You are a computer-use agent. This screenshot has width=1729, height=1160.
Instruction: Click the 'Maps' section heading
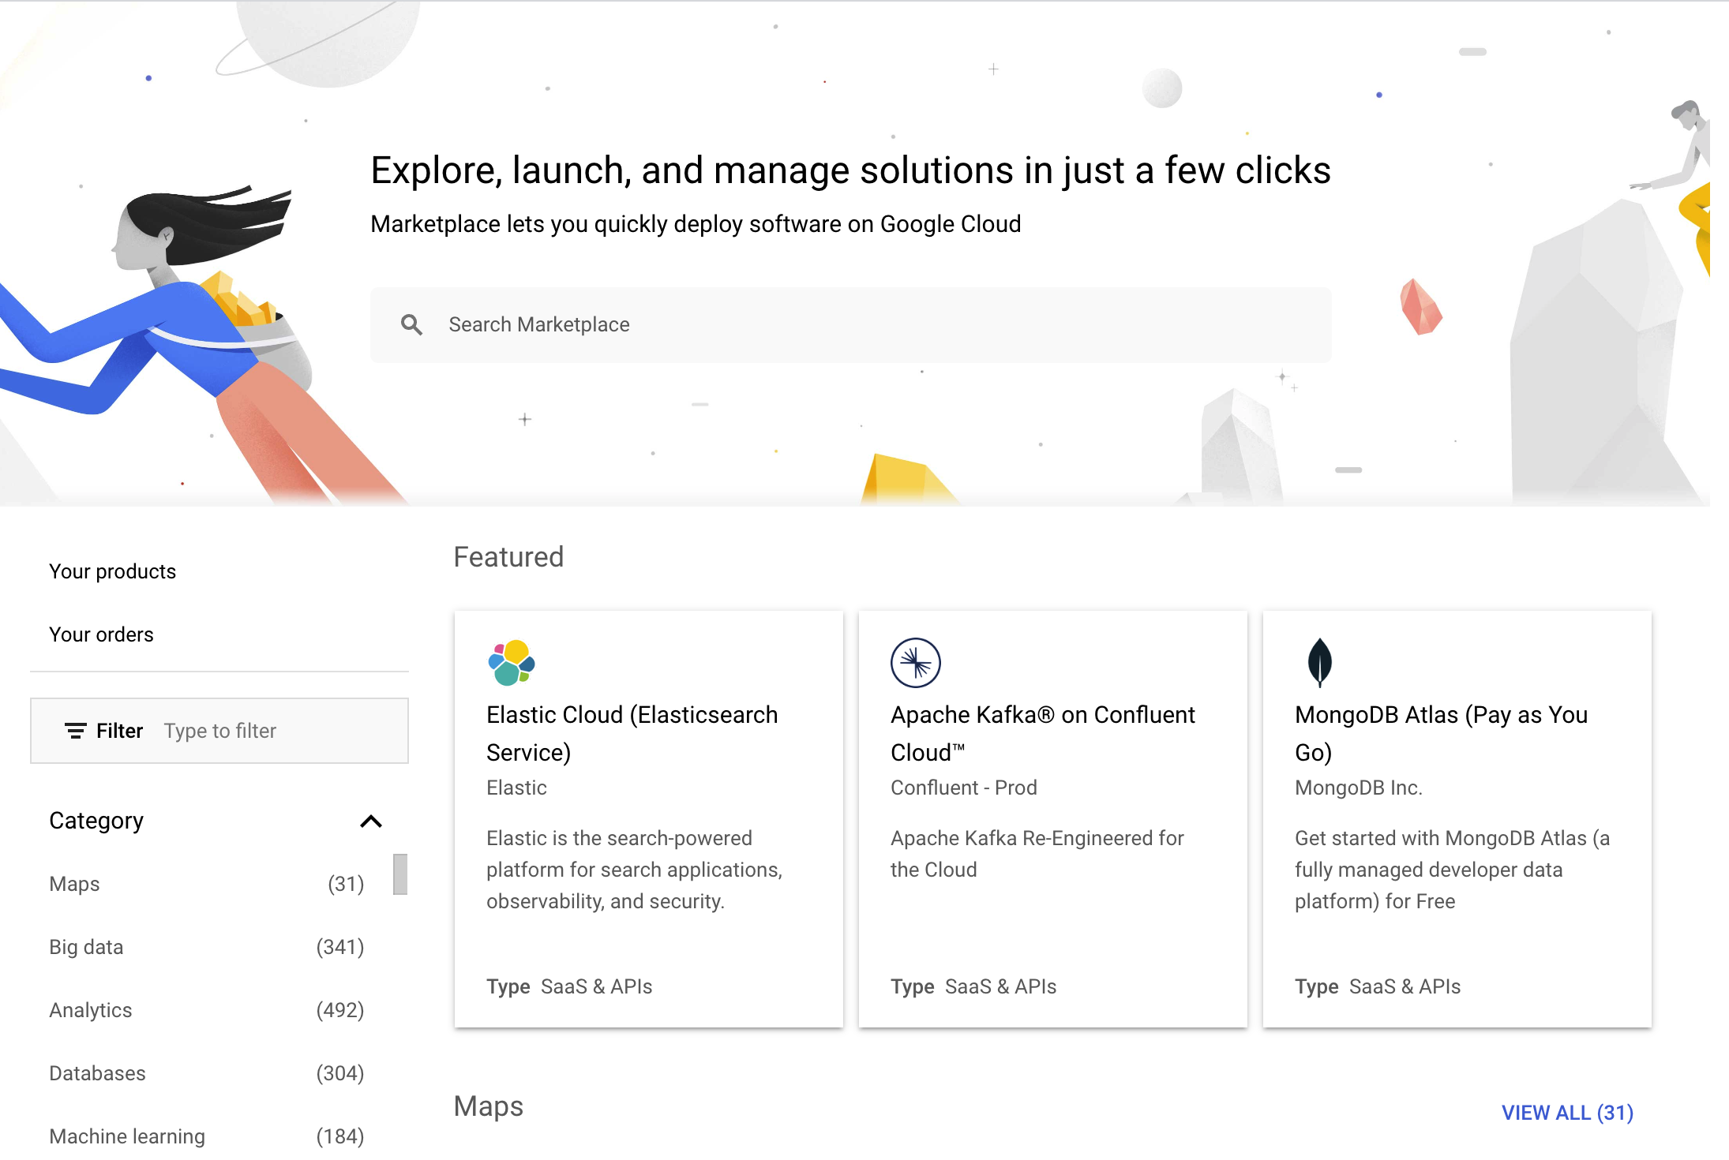coord(489,1106)
